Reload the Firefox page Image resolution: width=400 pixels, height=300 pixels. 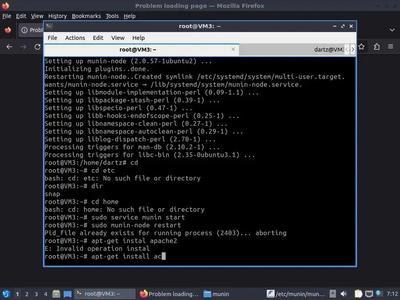tap(37, 47)
